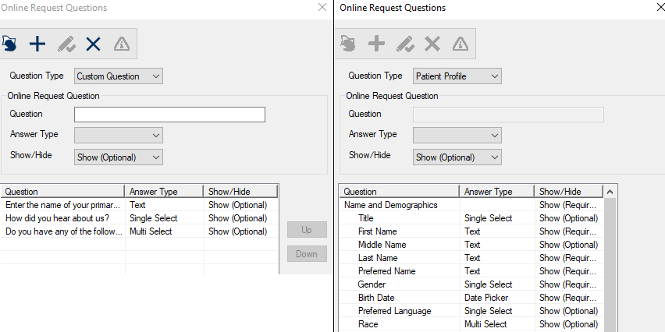Select row 'Enter the name of your primar...'
Screen dimensions: 665x332
[140, 205]
